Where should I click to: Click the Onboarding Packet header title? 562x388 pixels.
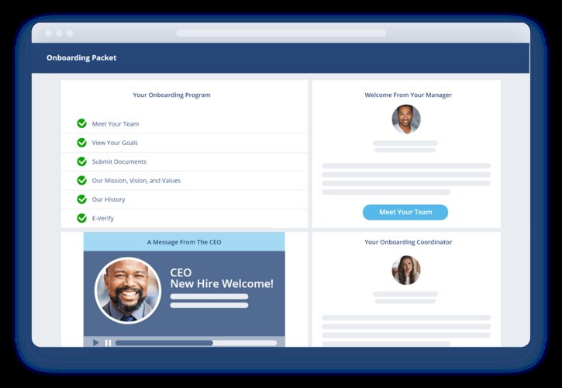(x=81, y=57)
